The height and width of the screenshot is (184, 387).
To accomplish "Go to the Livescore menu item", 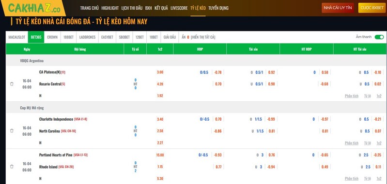I will point(179,8).
